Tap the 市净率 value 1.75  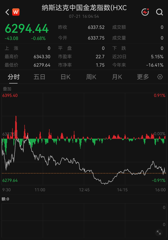(100, 65)
